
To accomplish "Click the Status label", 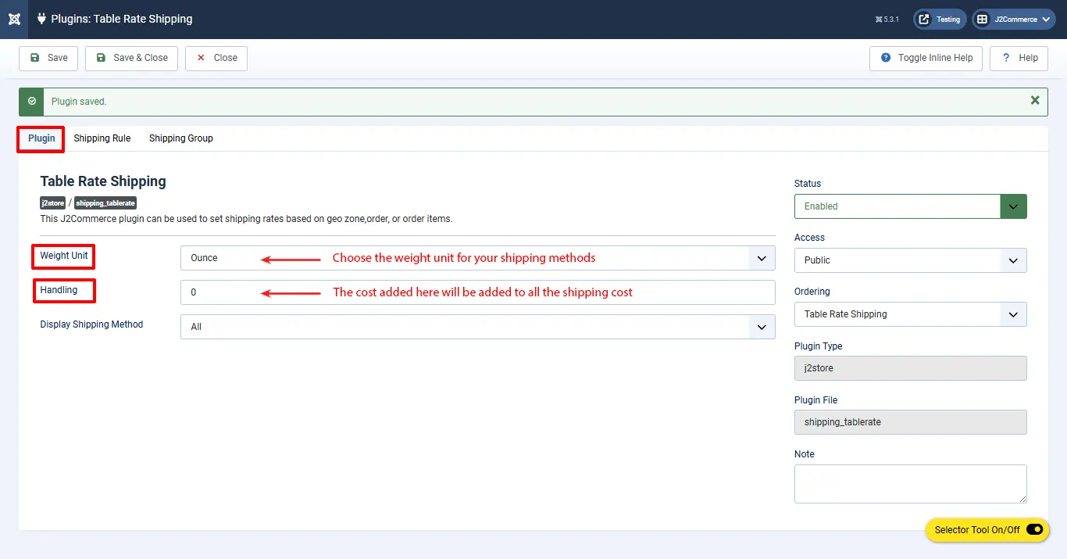I will coord(808,184).
